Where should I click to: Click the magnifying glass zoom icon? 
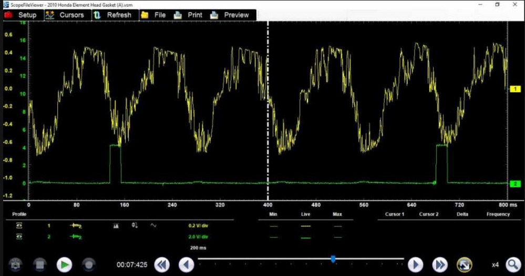point(512,264)
